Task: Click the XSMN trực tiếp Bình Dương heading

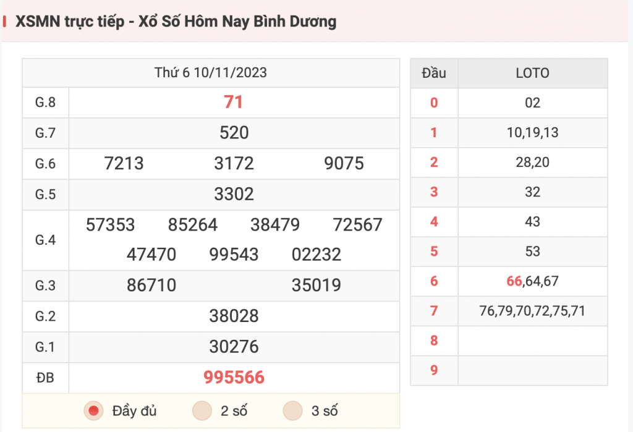Action: pyautogui.click(x=176, y=22)
